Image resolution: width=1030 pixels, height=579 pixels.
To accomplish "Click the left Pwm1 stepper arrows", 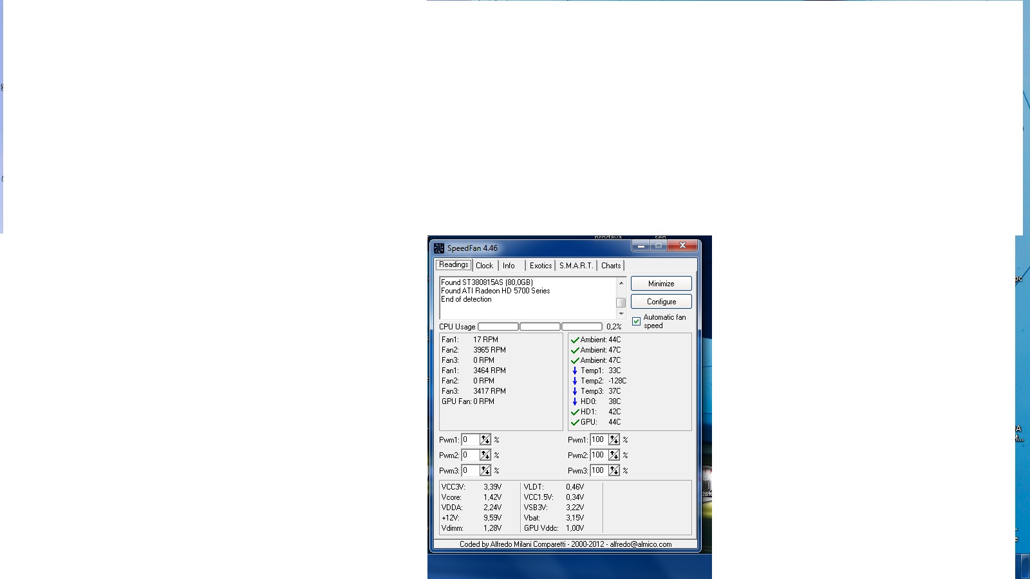I will point(485,440).
